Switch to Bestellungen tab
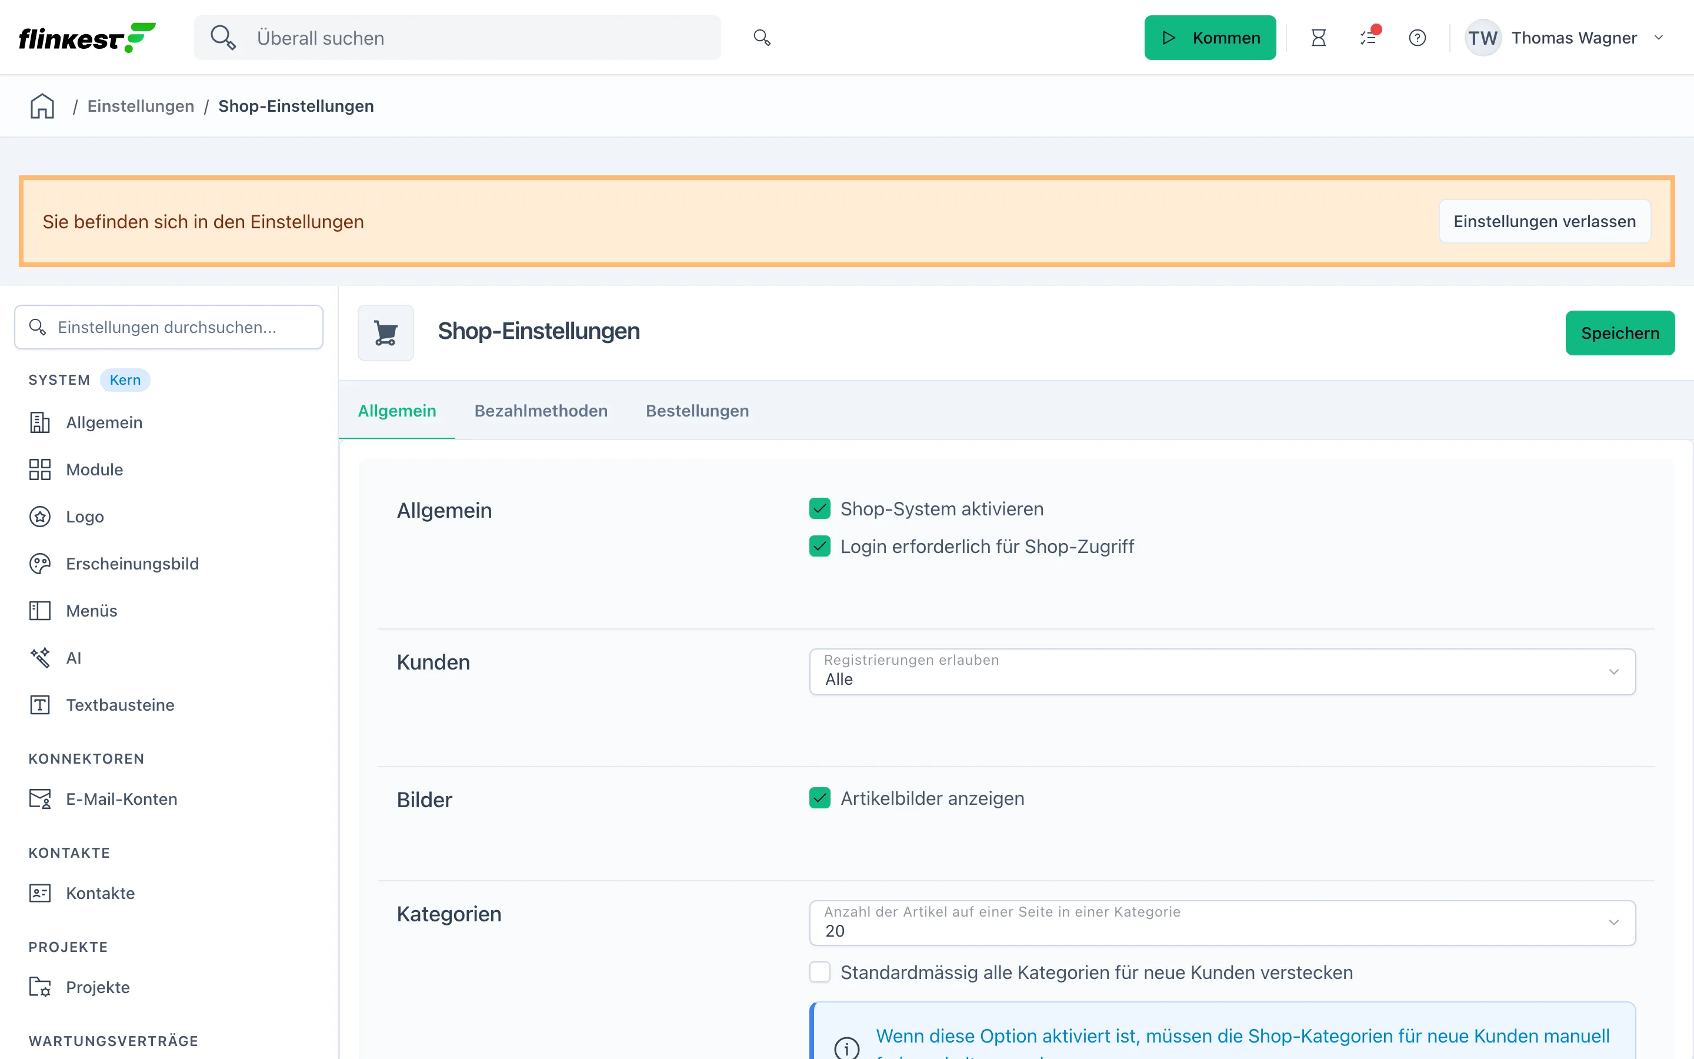This screenshot has height=1059, width=1694. [697, 411]
